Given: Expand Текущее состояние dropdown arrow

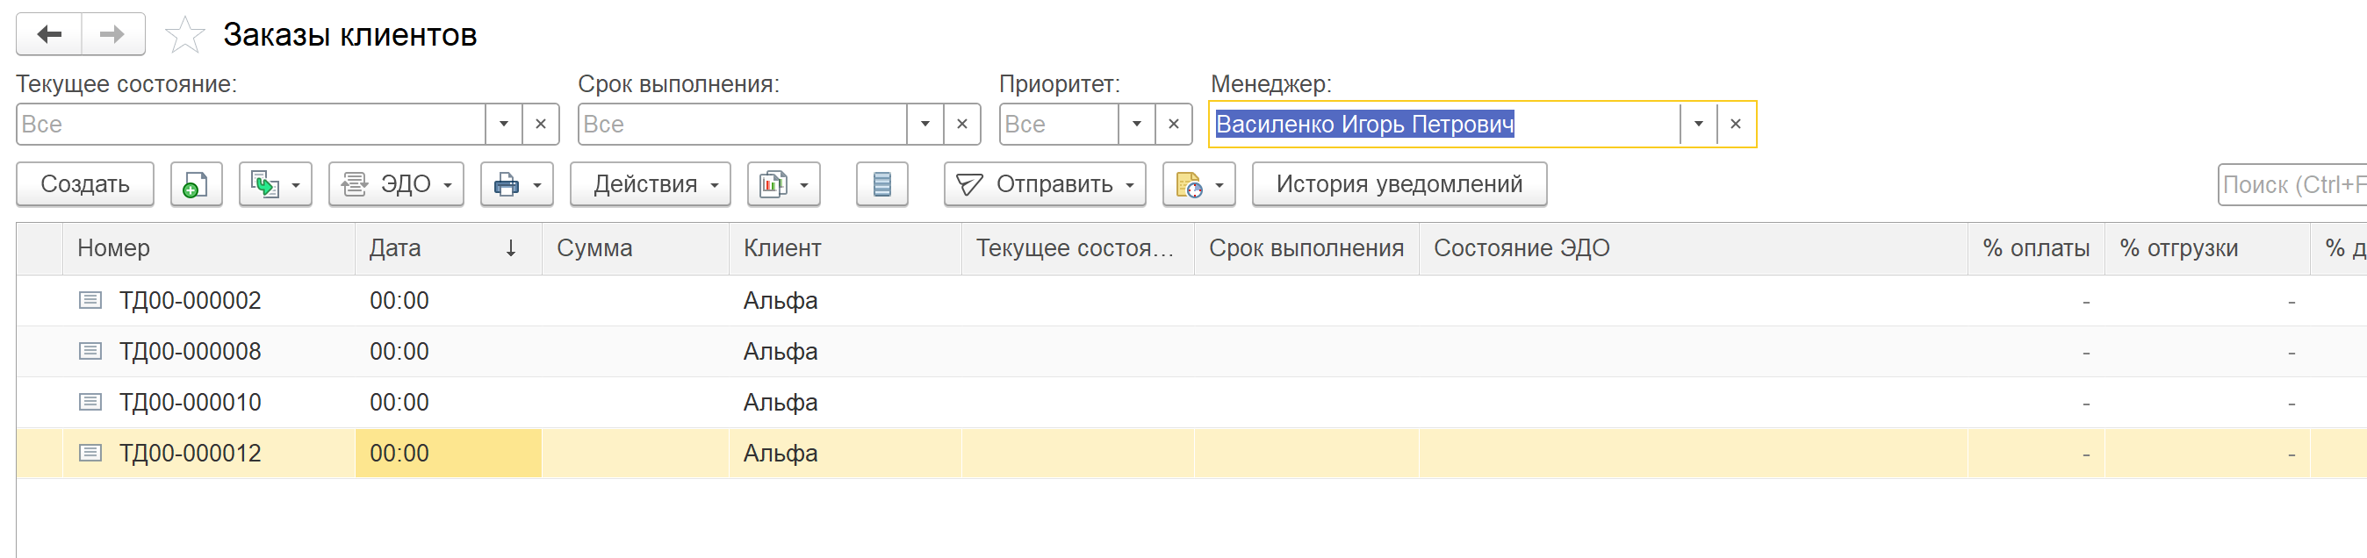Looking at the screenshot, I should 504,124.
